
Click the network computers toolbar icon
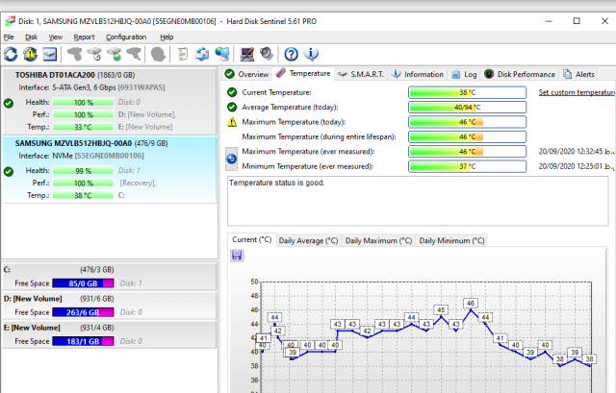[222, 54]
